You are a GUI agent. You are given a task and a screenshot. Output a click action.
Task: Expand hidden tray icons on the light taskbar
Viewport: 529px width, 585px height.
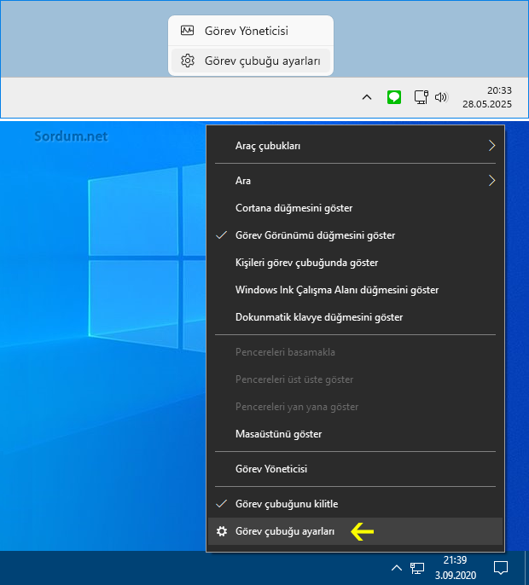[367, 97]
